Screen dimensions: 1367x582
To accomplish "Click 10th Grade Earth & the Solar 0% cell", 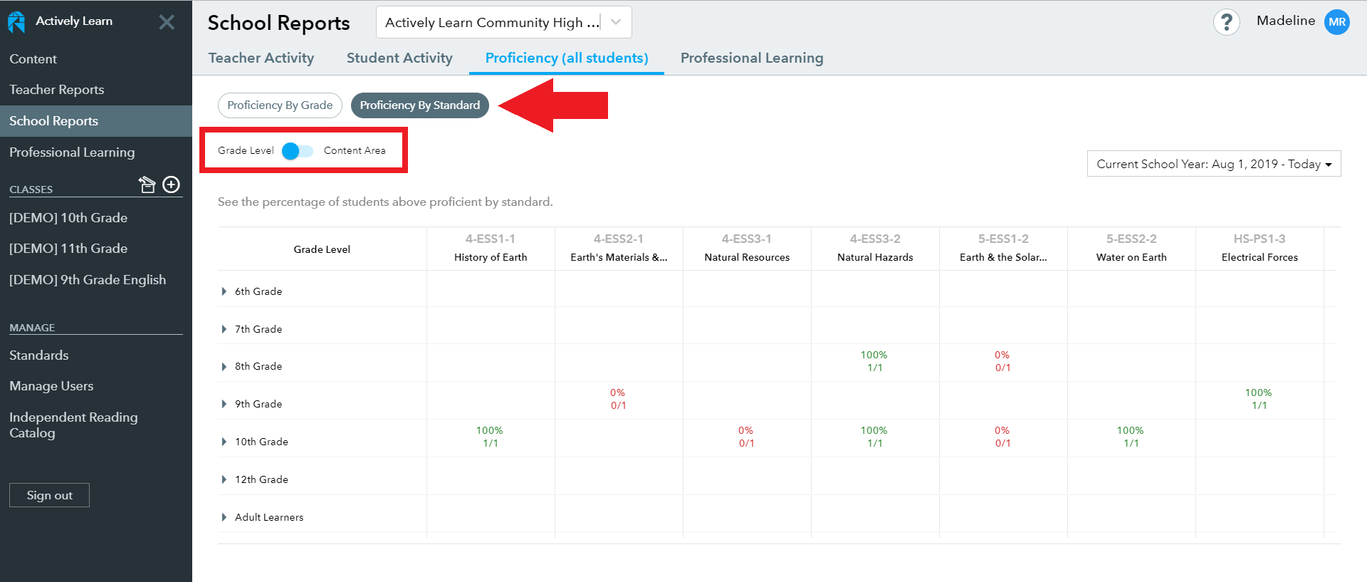I will tap(1002, 437).
